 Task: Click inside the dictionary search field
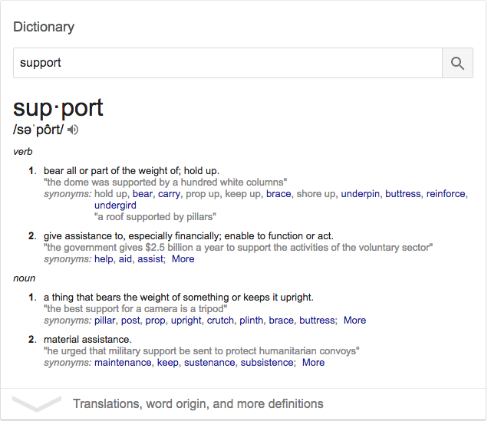(x=227, y=63)
